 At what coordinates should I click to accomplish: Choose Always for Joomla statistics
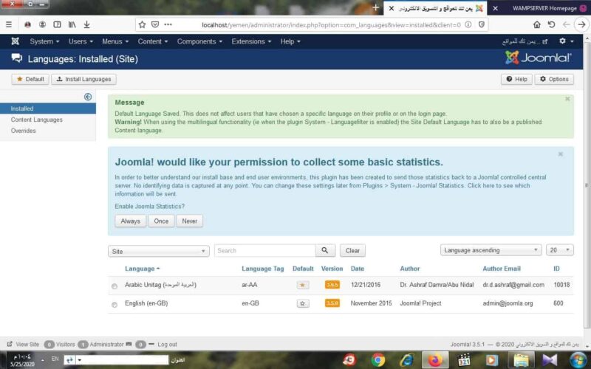coord(131,221)
